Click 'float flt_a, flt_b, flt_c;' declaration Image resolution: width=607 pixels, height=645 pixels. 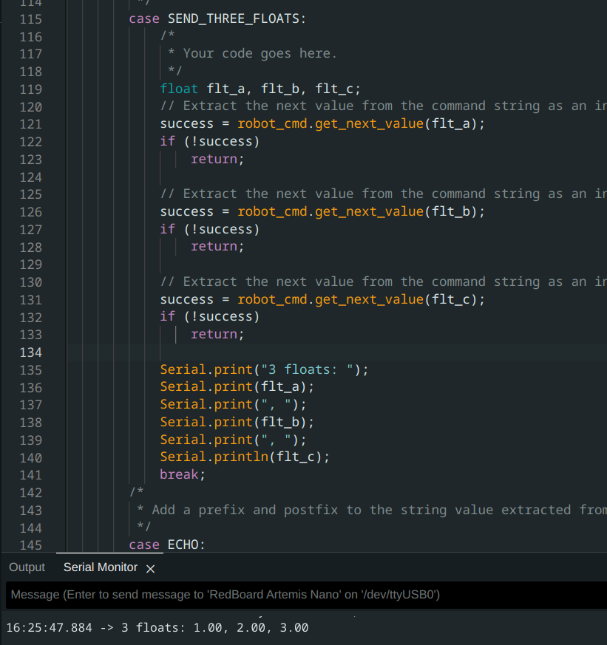point(260,89)
